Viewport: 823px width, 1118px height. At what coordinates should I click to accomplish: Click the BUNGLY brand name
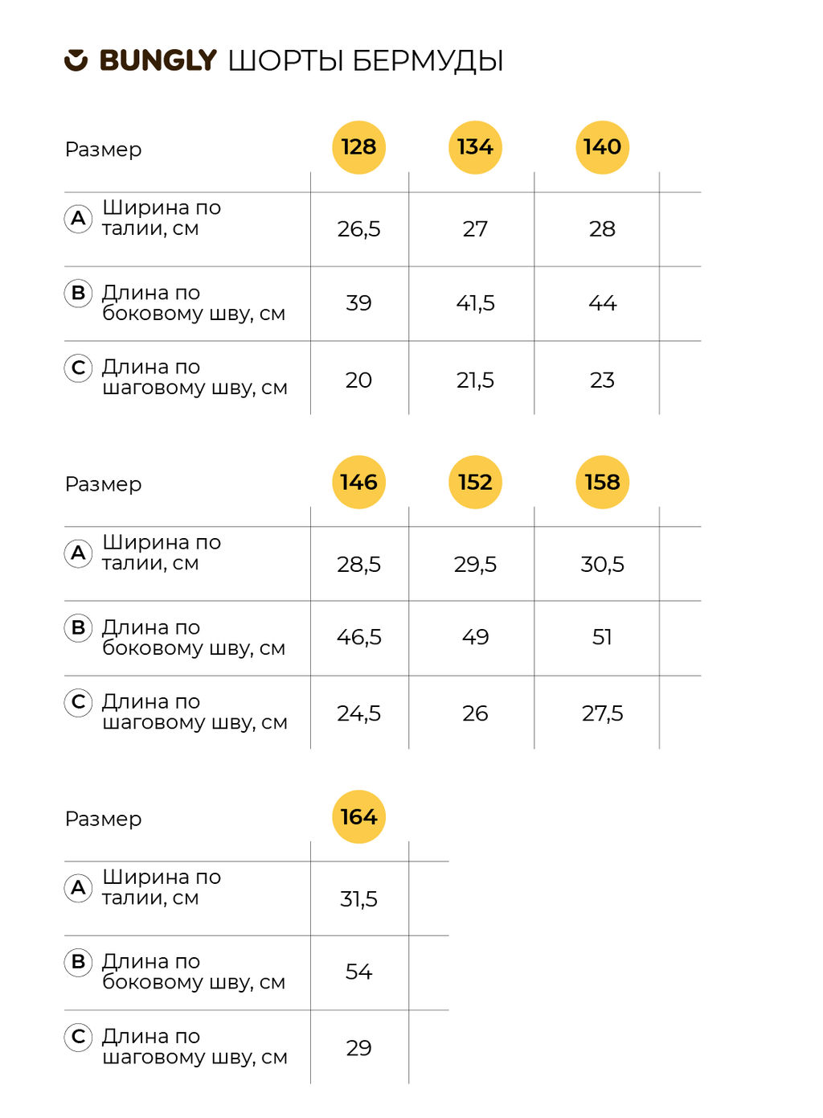pos(158,60)
